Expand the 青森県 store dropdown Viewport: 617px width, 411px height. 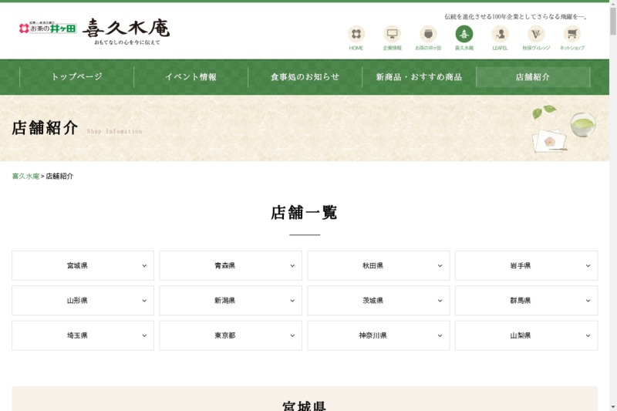(x=231, y=266)
